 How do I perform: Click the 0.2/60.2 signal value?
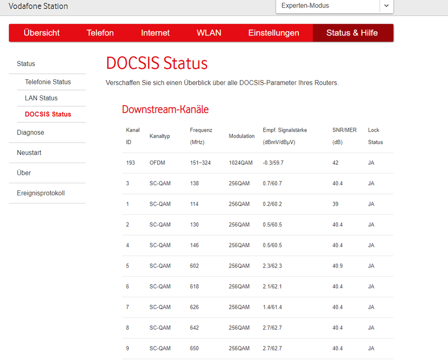coord(272,204)
